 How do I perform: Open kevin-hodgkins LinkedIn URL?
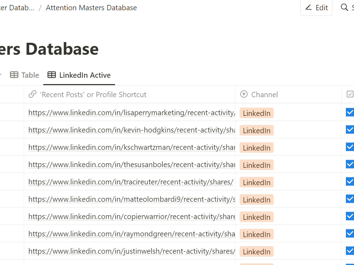click(132, 130)
